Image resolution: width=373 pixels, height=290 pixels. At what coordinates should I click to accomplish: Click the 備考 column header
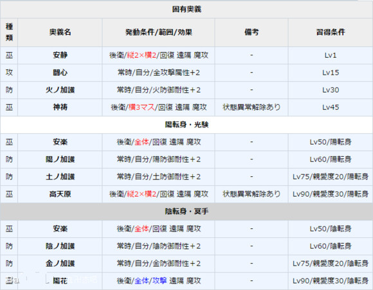point(251,32)
